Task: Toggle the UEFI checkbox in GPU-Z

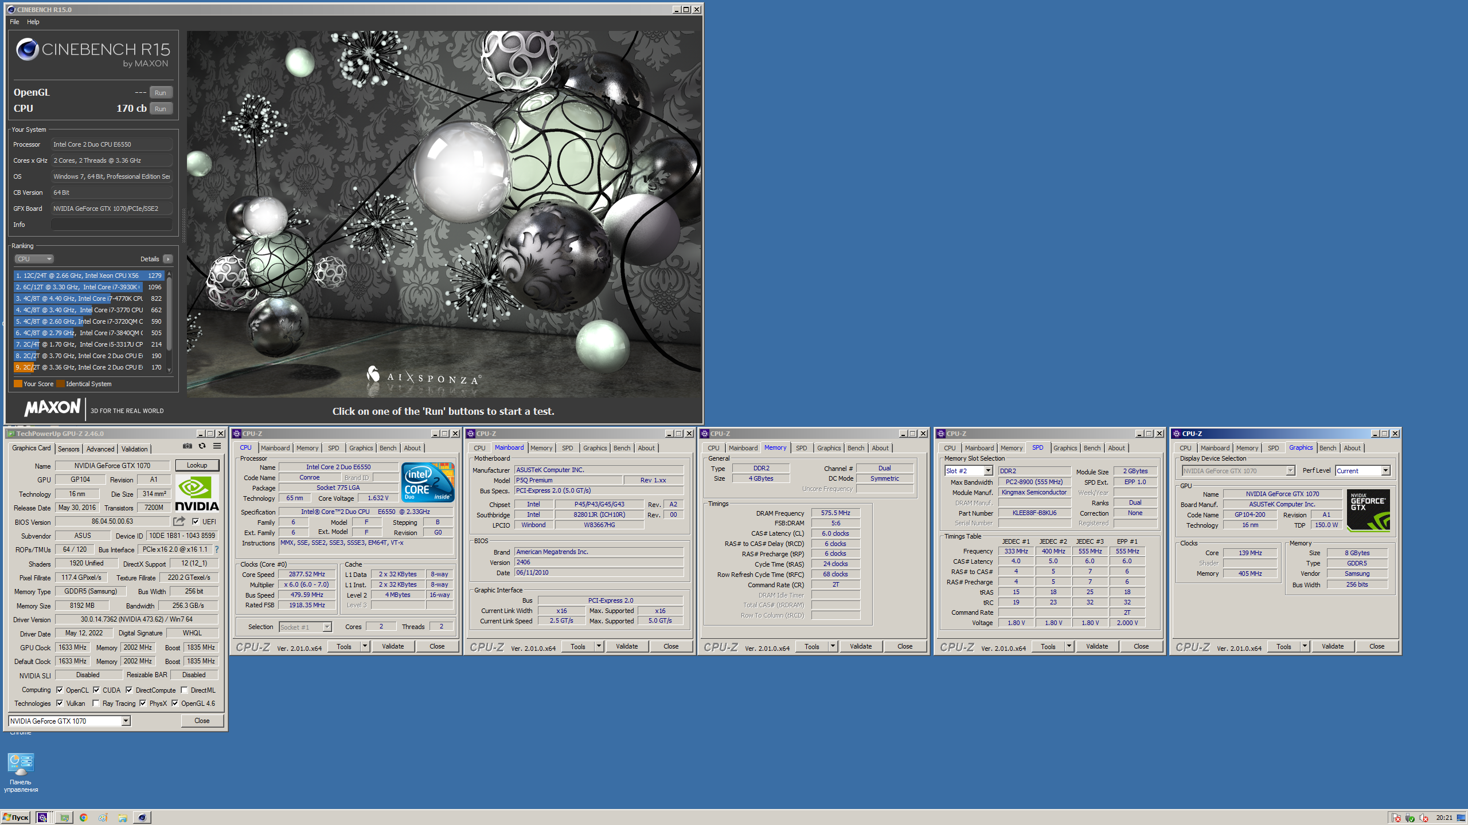Action: pyautogui.click(x=196, y=521)
